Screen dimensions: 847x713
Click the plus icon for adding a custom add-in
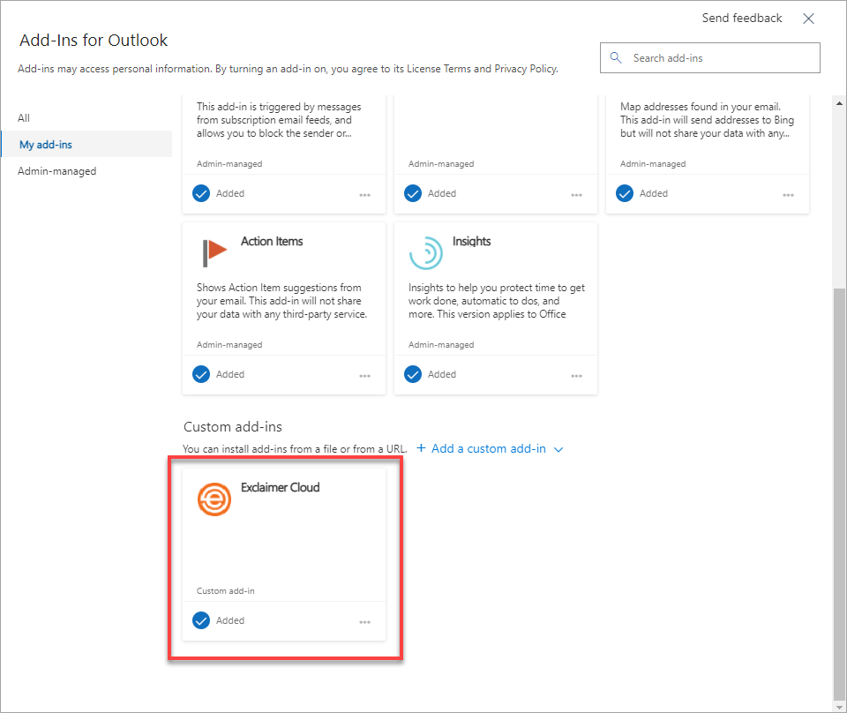coord(421,448)
